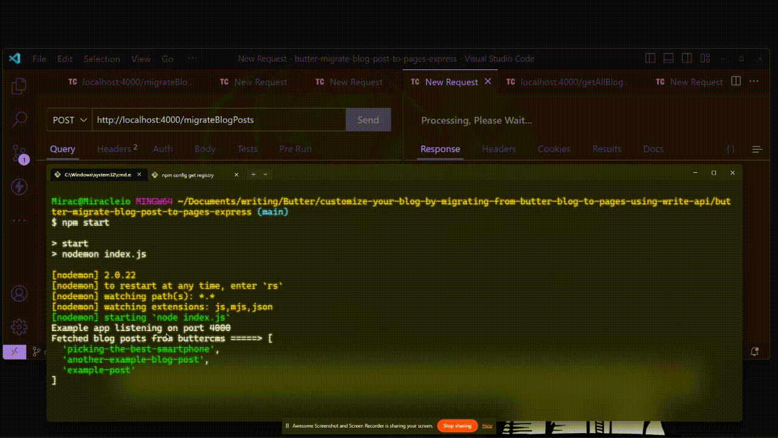Screen dimensions: 778x438
Task: Click the Hide link in sharing bar
Action: click(487, 426)
